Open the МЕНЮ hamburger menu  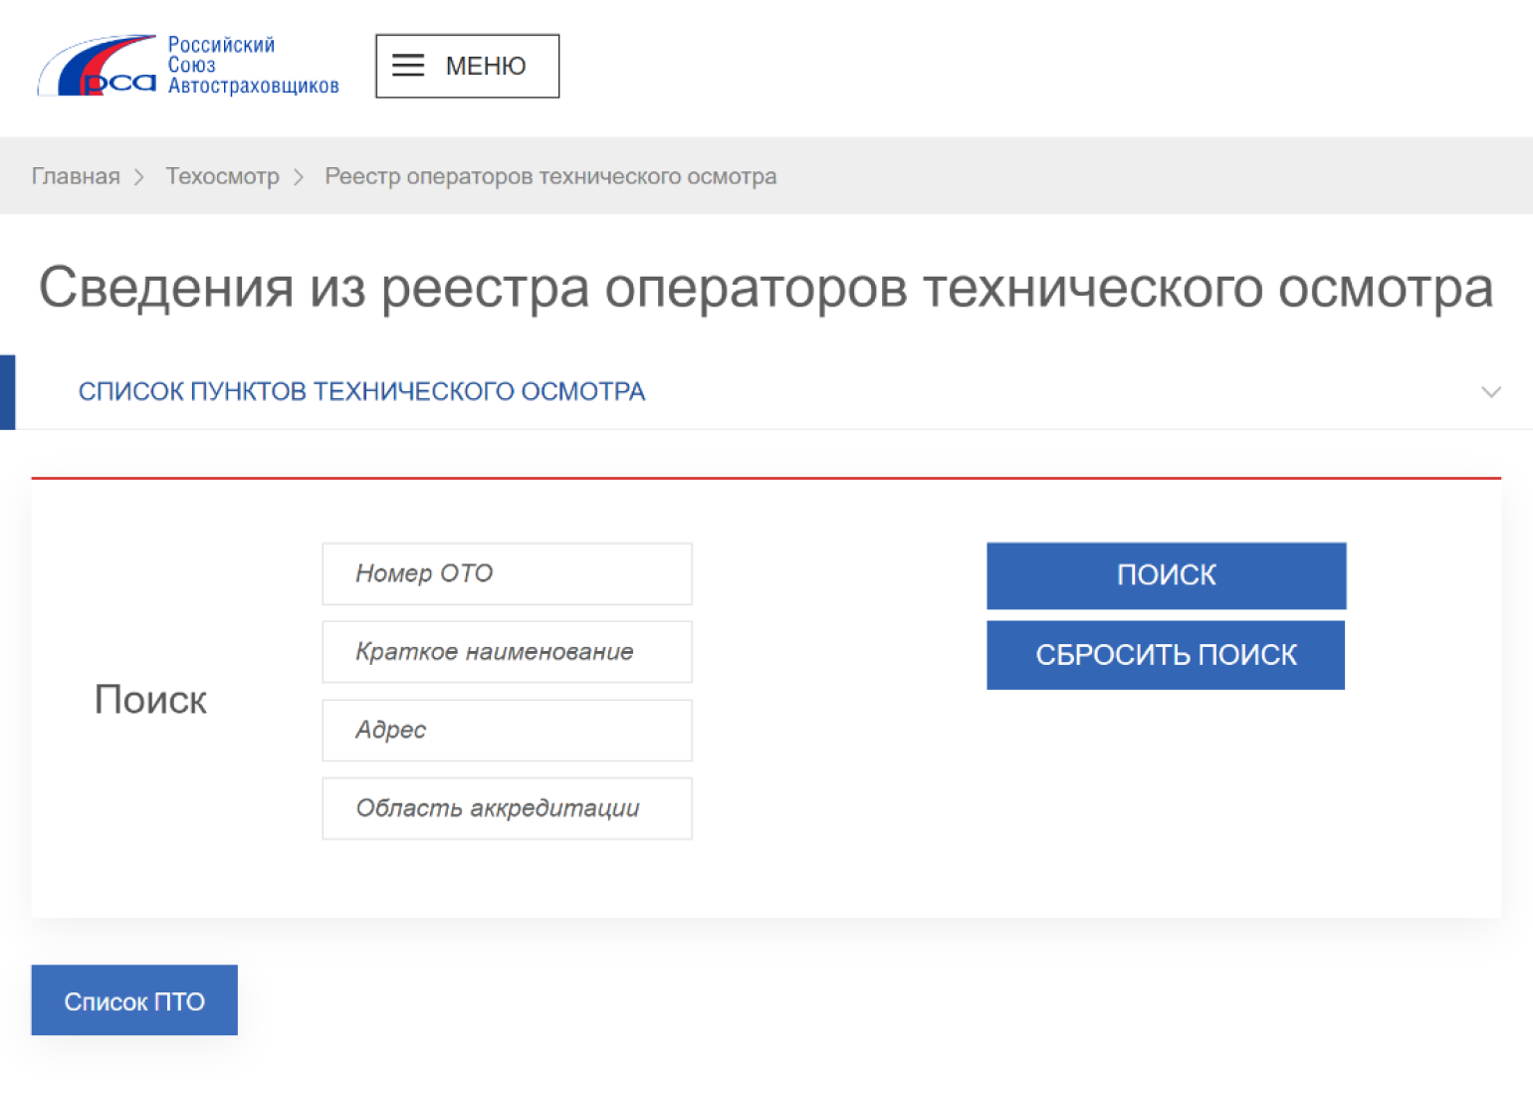pos(467,66)
